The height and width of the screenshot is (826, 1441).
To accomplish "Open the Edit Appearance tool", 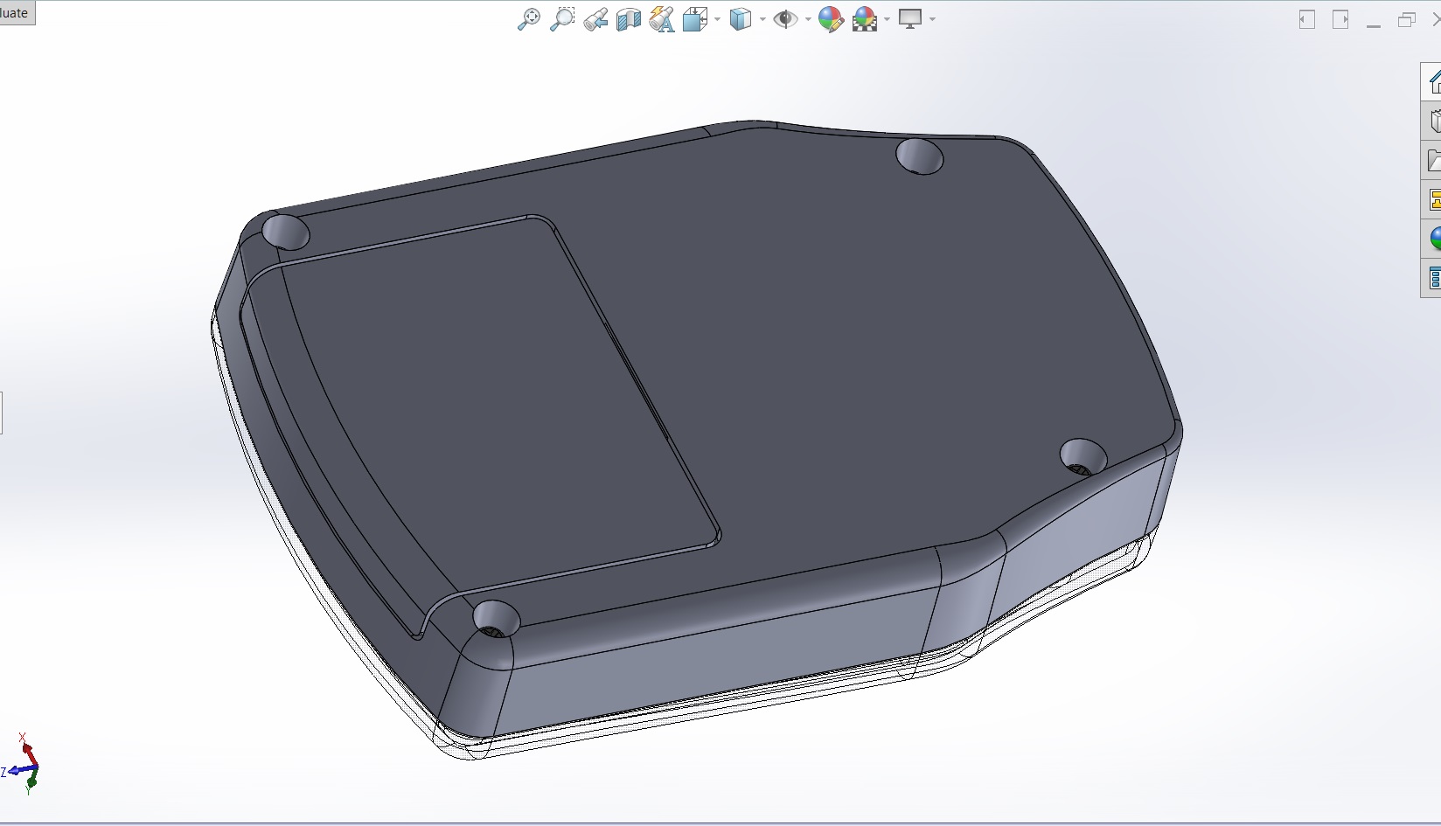I will [831, 19].
